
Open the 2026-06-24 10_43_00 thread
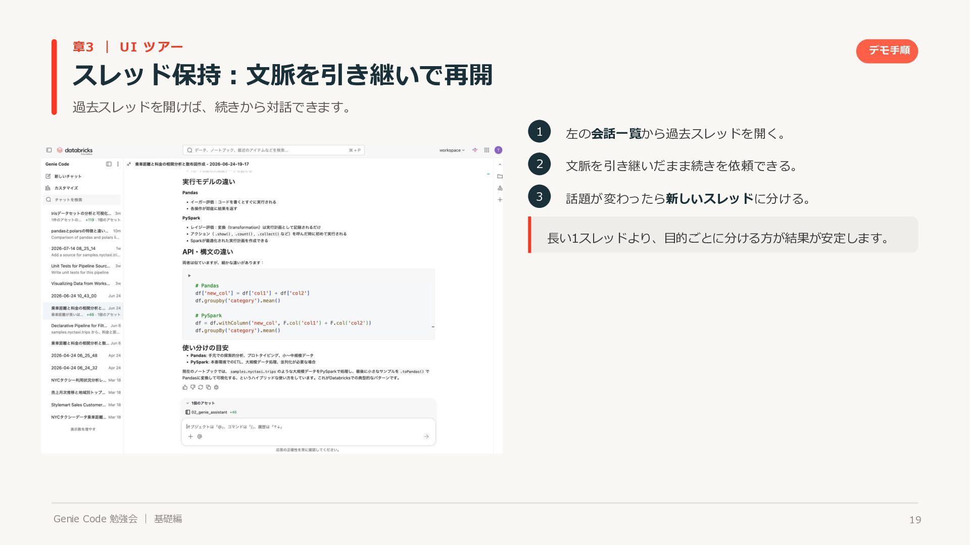coord(83,296)
